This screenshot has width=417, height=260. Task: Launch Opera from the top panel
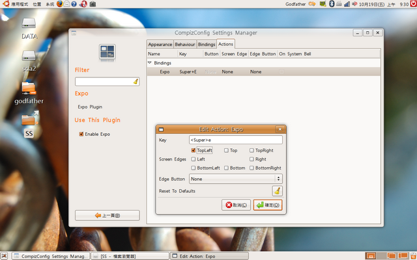click(x=83, y=4)
